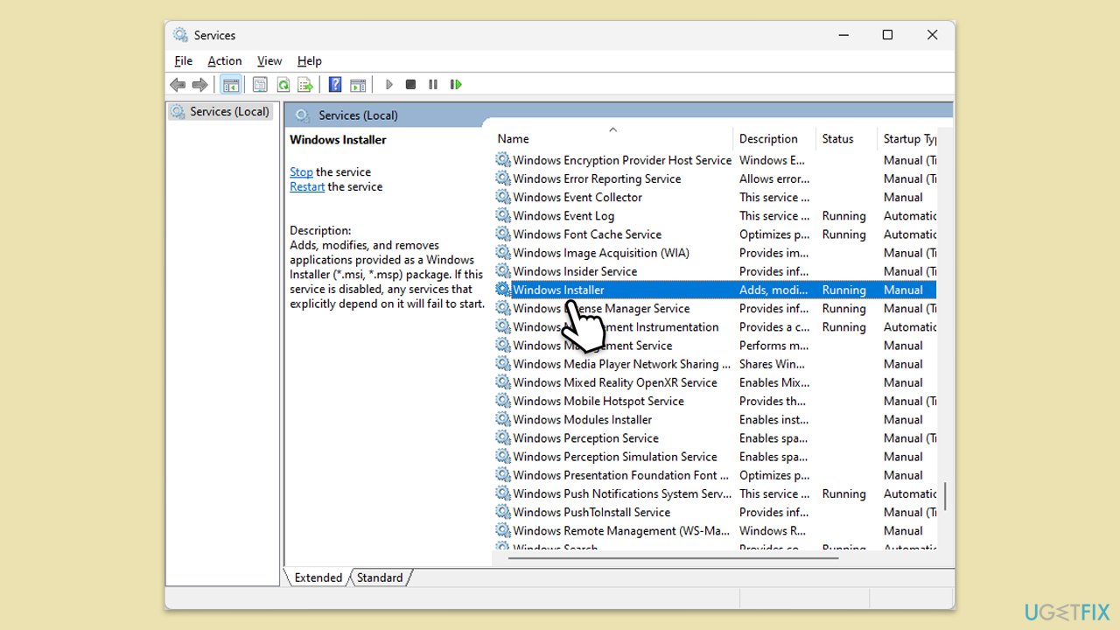Open Properties from the toolbar
Screen dimensions: 1120x630
(x=260, y=85)
